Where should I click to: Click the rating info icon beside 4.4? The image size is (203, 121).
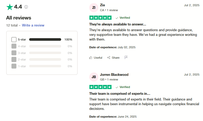pos(26,7)
